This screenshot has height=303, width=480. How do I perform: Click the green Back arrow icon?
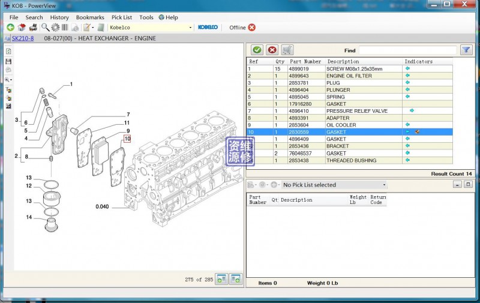click(10, 28)
